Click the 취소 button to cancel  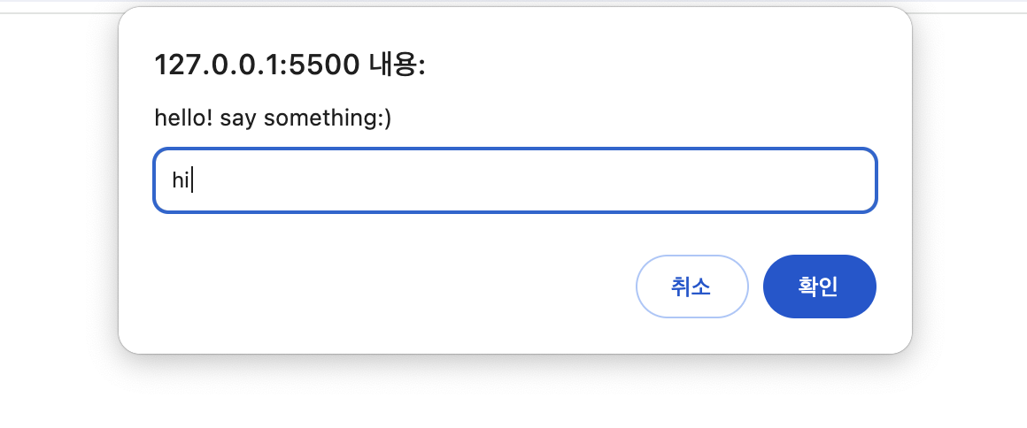point(691,286)
